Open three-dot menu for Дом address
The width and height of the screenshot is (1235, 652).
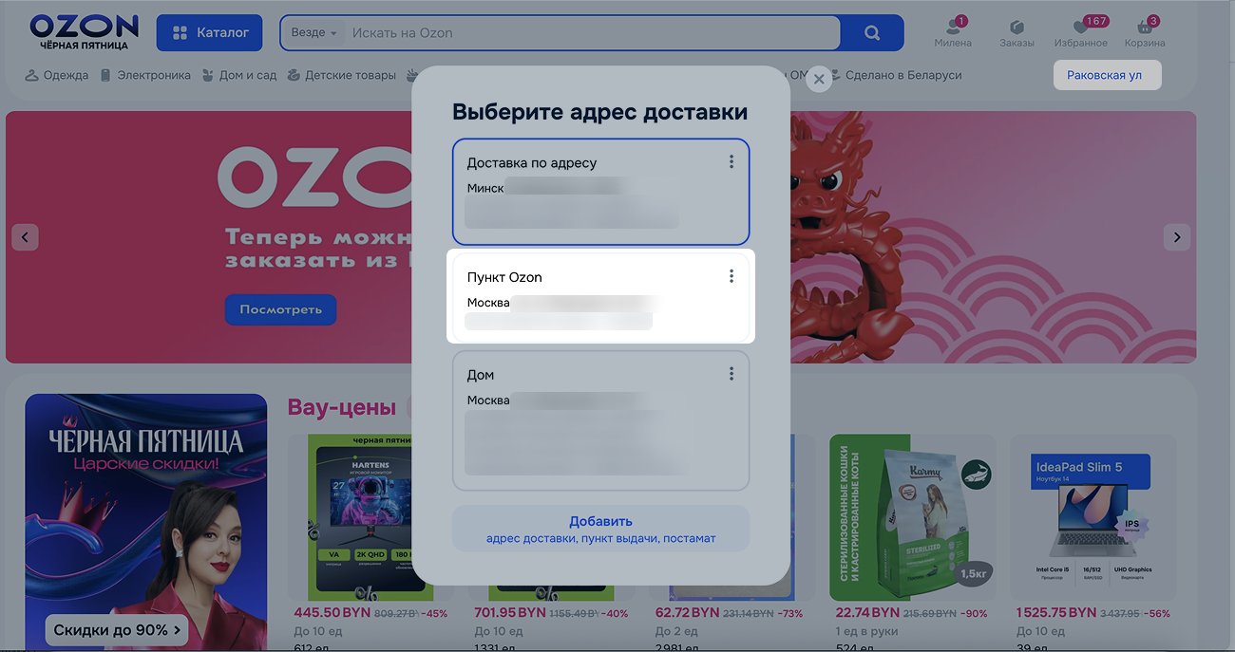tap(731, 374)
